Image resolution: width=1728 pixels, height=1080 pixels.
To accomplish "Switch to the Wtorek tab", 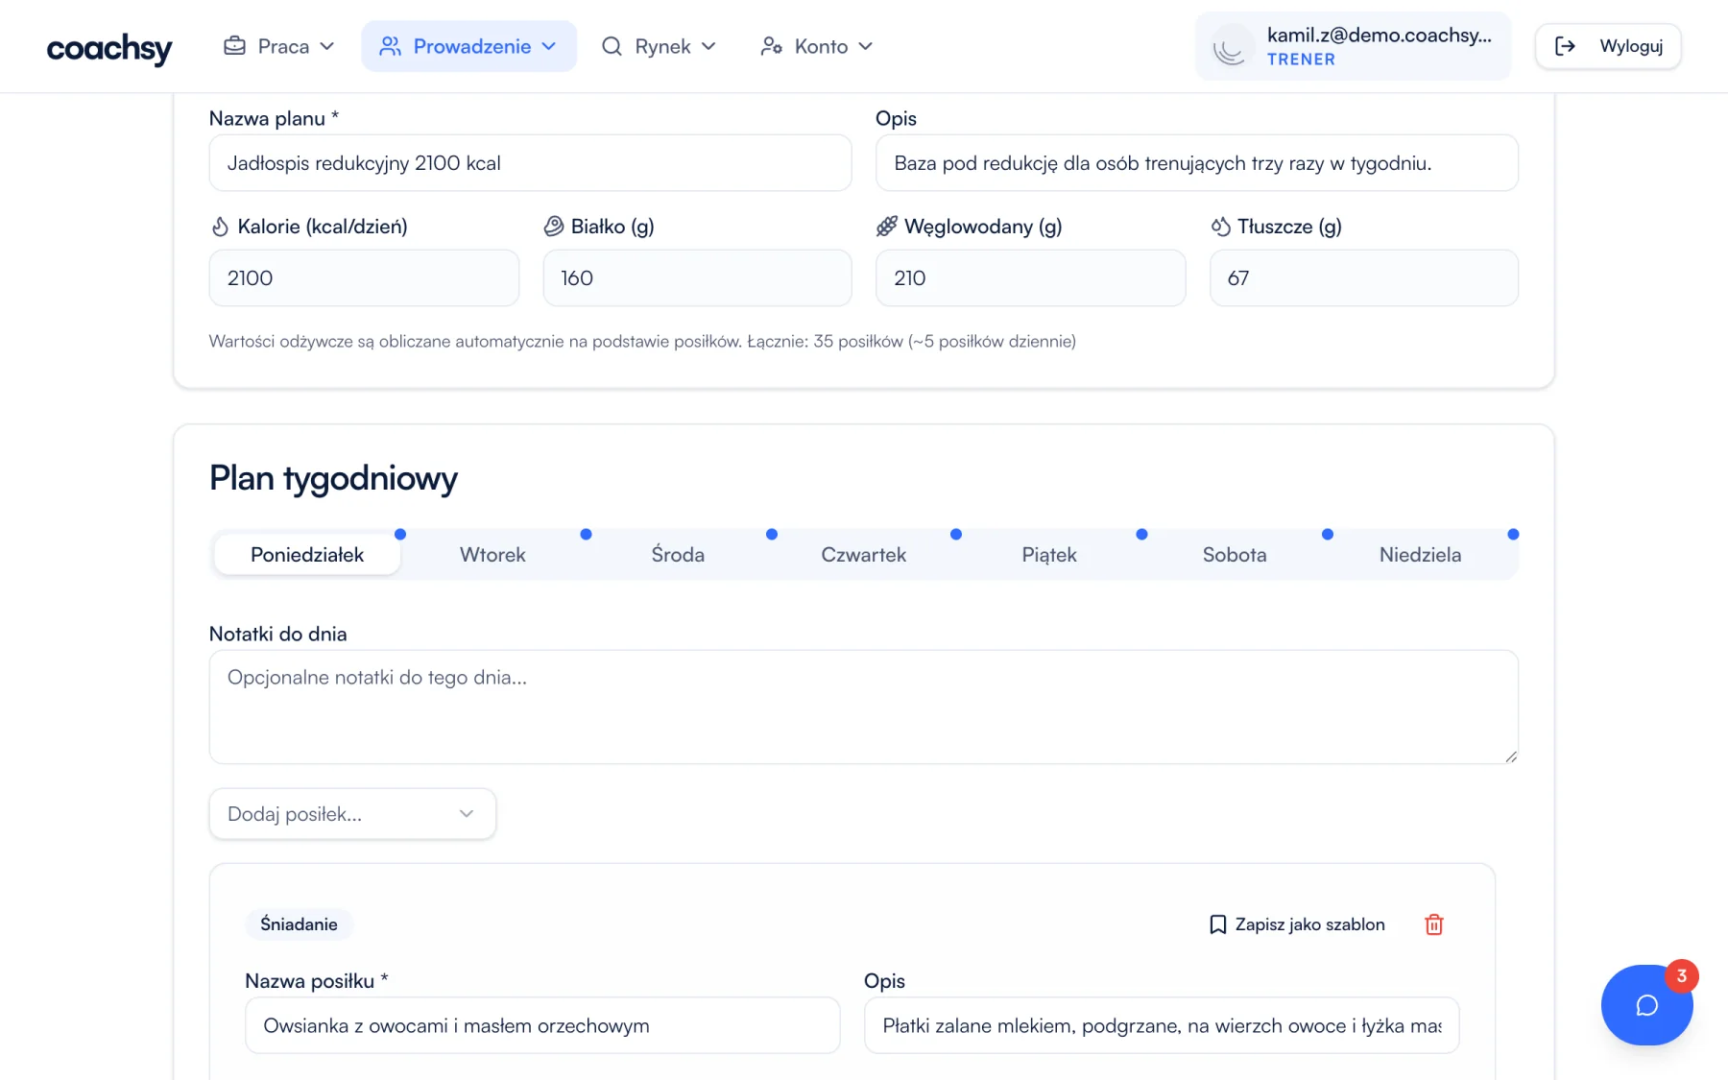I will tap(492, 555).
